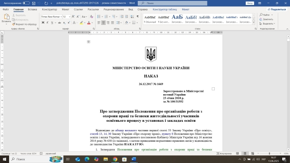
Task: Open the bullets list dropdown
Action: pyautogui.click(x=102, y=17)
